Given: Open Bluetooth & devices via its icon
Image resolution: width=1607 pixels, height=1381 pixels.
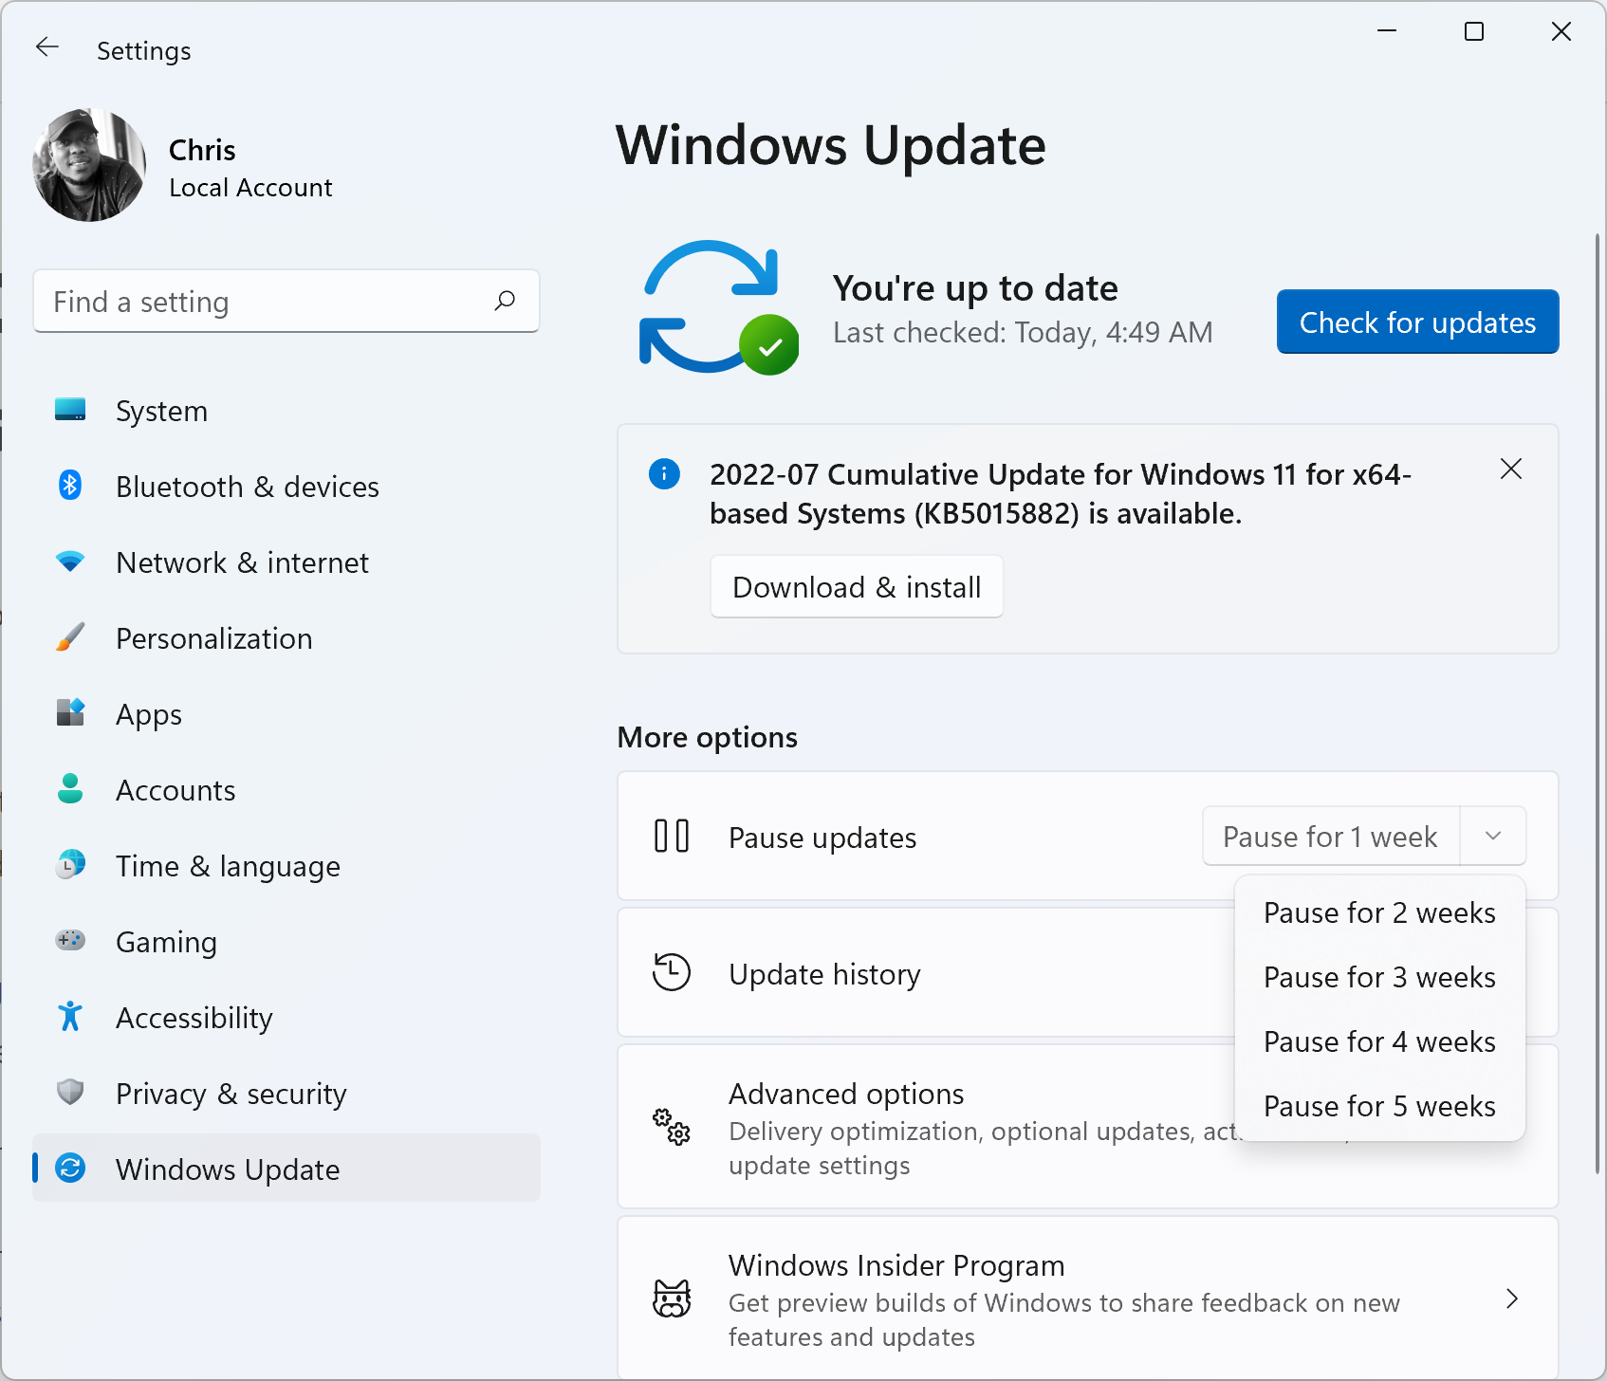Looking at the screenshot, I should (70, 486).
